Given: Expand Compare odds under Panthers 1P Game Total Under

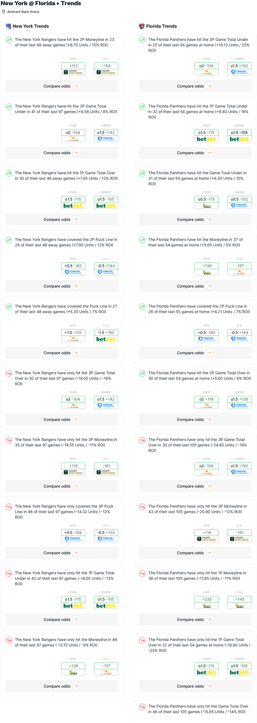Looking at the screenshot, I should click(x=195, y=153).
